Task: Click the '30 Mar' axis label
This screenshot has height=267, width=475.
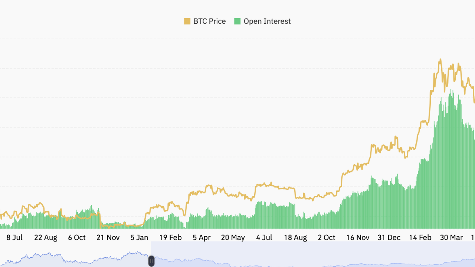Action: (451, 238)
